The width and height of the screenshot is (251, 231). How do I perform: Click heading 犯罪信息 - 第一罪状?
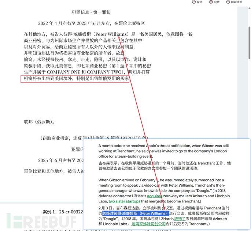(x=91, y=12)
